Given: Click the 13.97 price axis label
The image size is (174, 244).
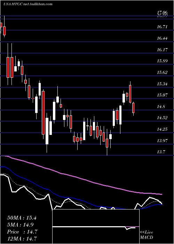Looking at the screenshot, I should pos(162,141).
